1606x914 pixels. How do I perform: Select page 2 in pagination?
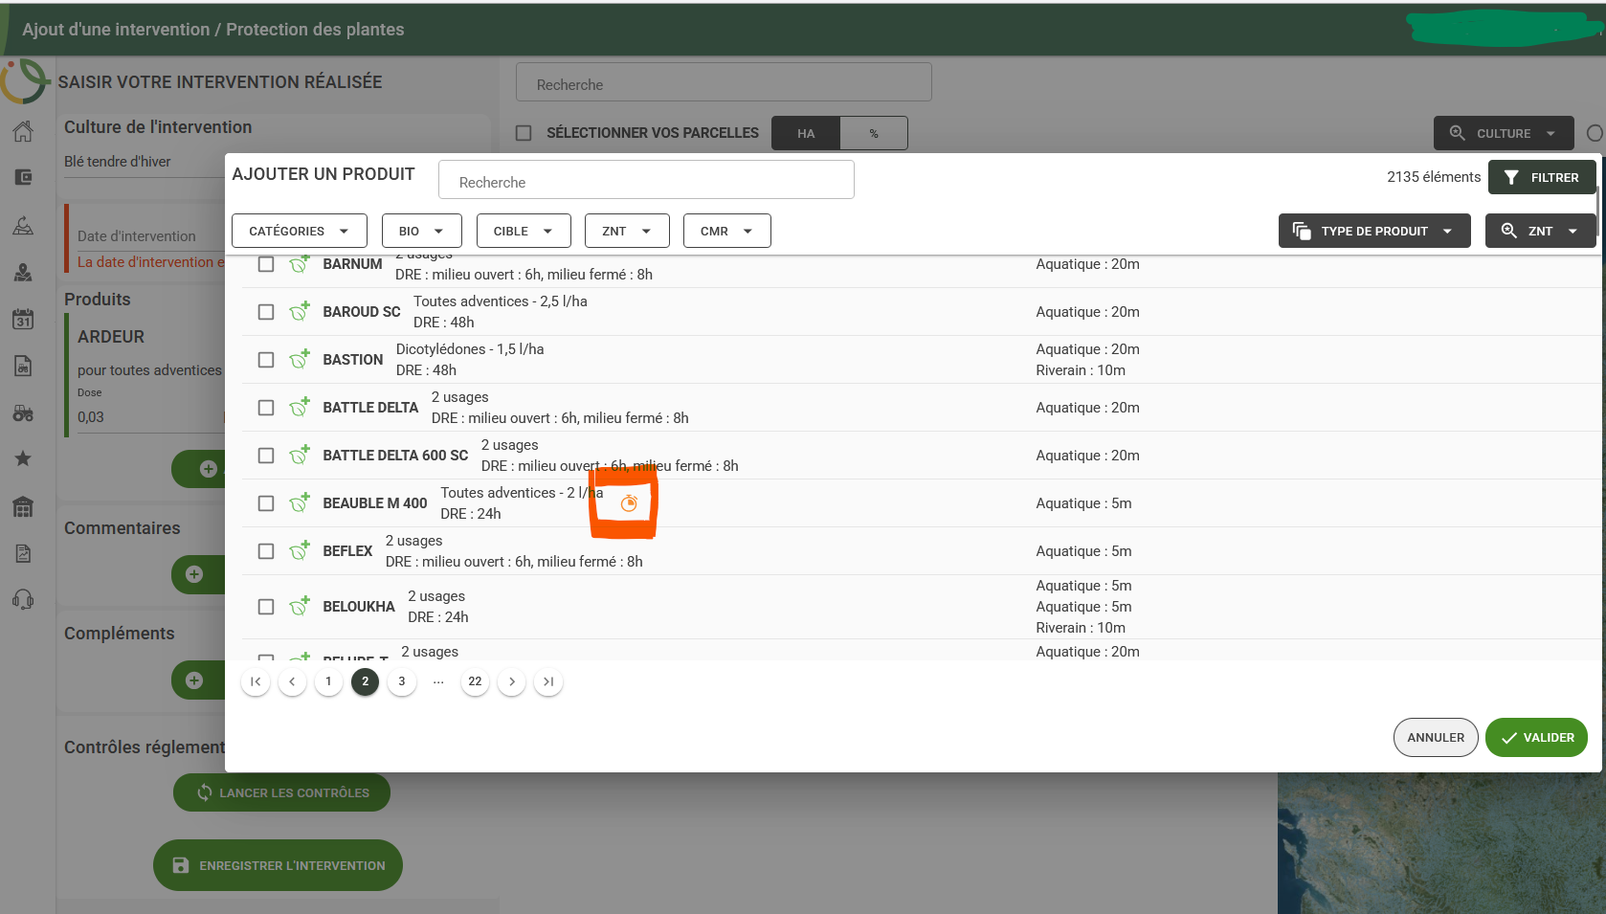pyautogui.click(x=365, y=681)
